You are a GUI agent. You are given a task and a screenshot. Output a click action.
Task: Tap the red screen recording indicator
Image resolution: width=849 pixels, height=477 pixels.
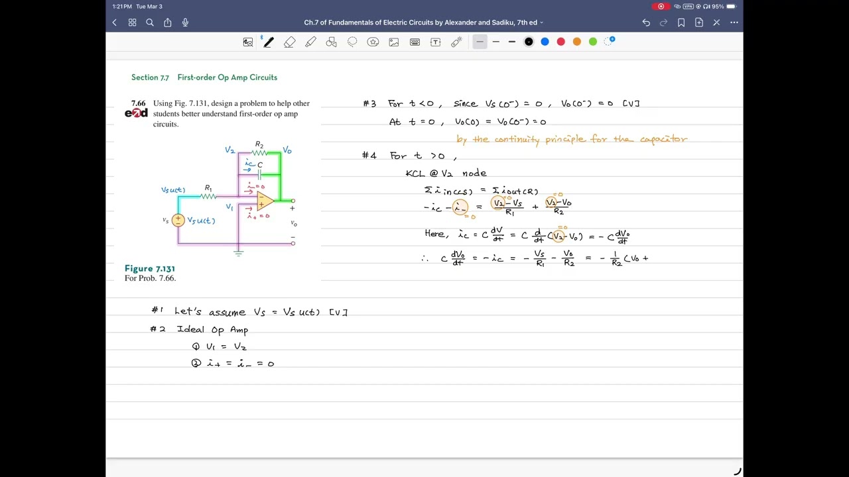(x=661, y=7)
